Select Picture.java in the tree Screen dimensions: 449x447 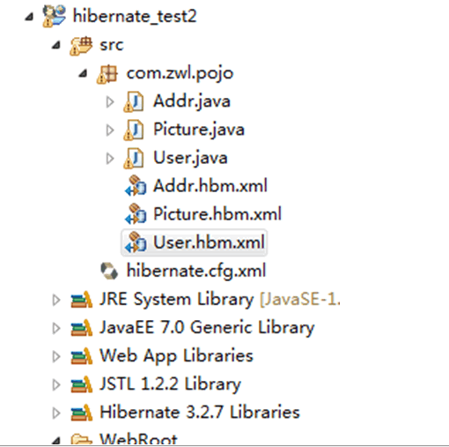tap(199, 130)
